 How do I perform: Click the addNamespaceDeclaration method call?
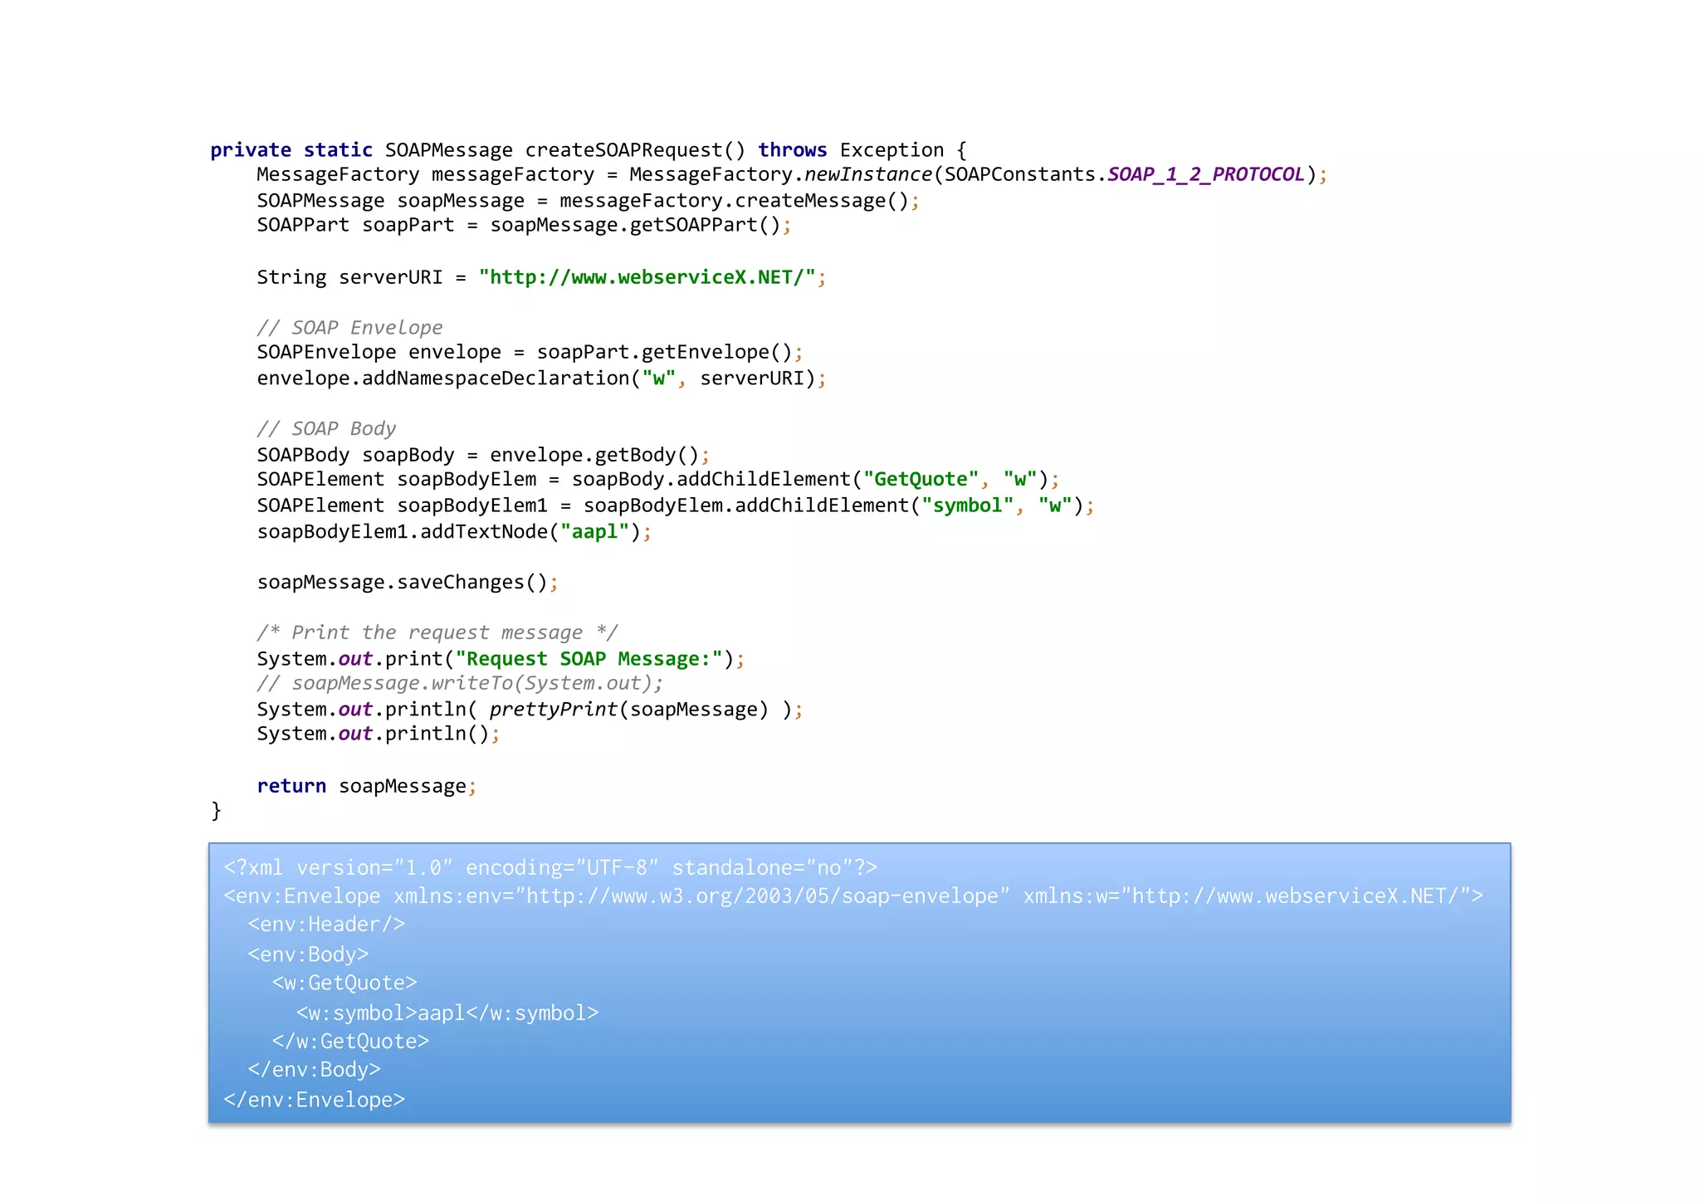tap(496, 378)
